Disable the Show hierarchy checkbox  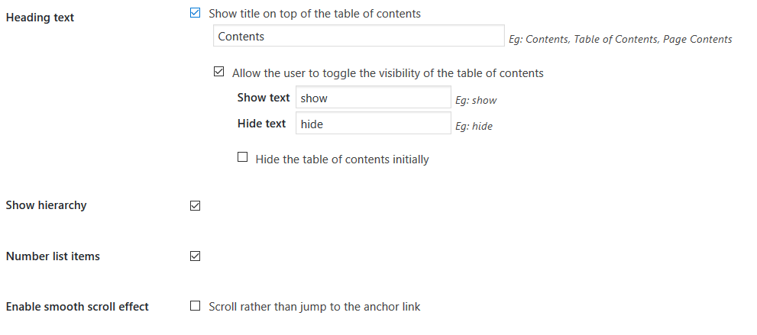[x=195, y=205]
